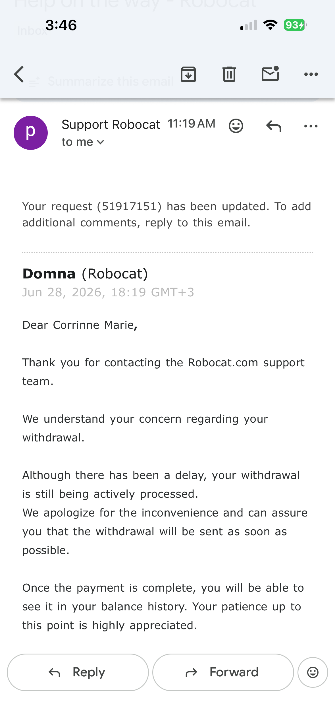Go back using the left chevron arrow

coord(19,74)
